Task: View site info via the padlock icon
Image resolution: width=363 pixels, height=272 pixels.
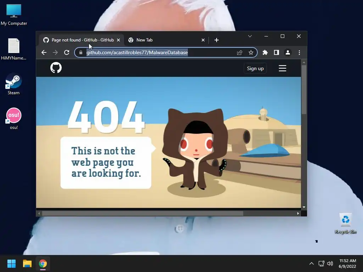Action: (81, 52)
